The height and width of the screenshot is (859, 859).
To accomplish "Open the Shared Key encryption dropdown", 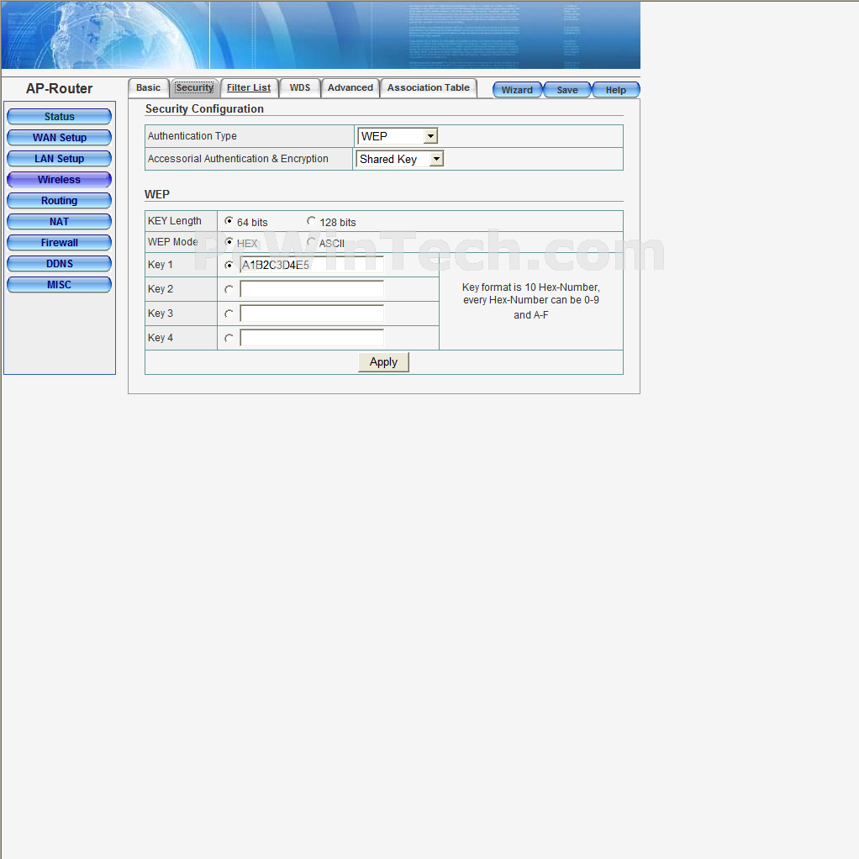I will [x=400, y=159].
